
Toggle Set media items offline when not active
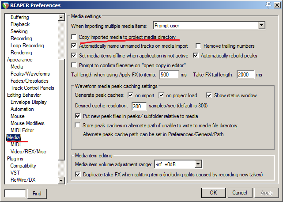pos(74,55)
